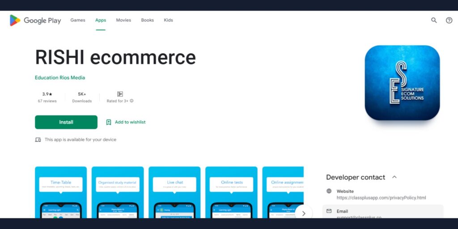
Task: Open Education Rios Media developer page
Action: click(x=60, y=77)
